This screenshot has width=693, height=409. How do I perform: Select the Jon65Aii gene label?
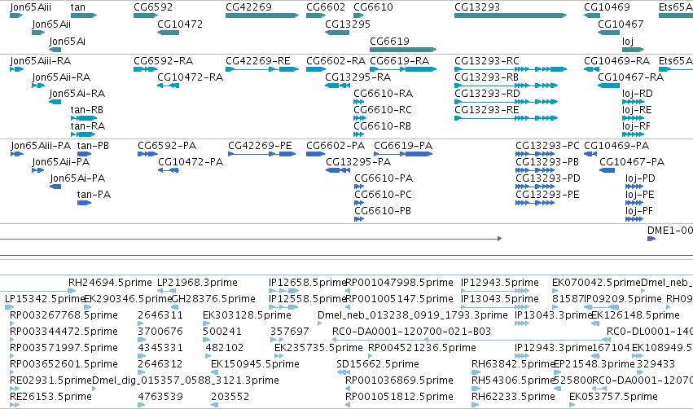[51, 24]
